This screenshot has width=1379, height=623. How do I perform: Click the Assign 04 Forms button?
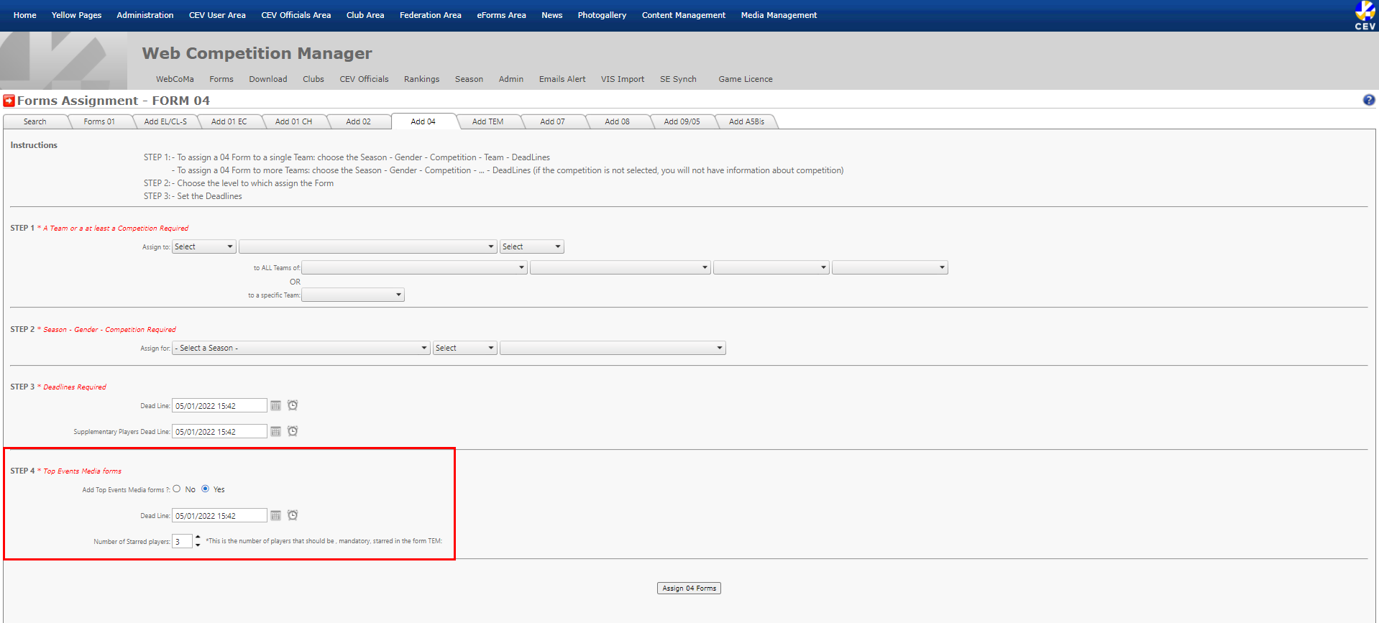(689, 588)
